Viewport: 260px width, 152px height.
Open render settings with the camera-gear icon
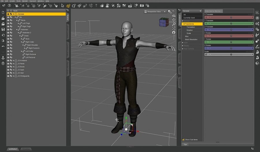click(147, 6)
